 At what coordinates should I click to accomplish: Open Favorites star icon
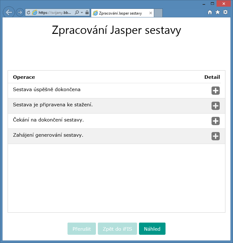point(218,12)
